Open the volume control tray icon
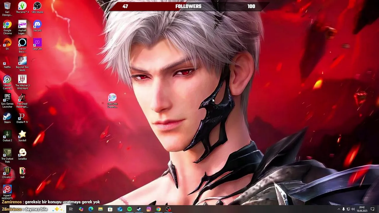The height and width of the screenshot is (213, 379). 353,209
